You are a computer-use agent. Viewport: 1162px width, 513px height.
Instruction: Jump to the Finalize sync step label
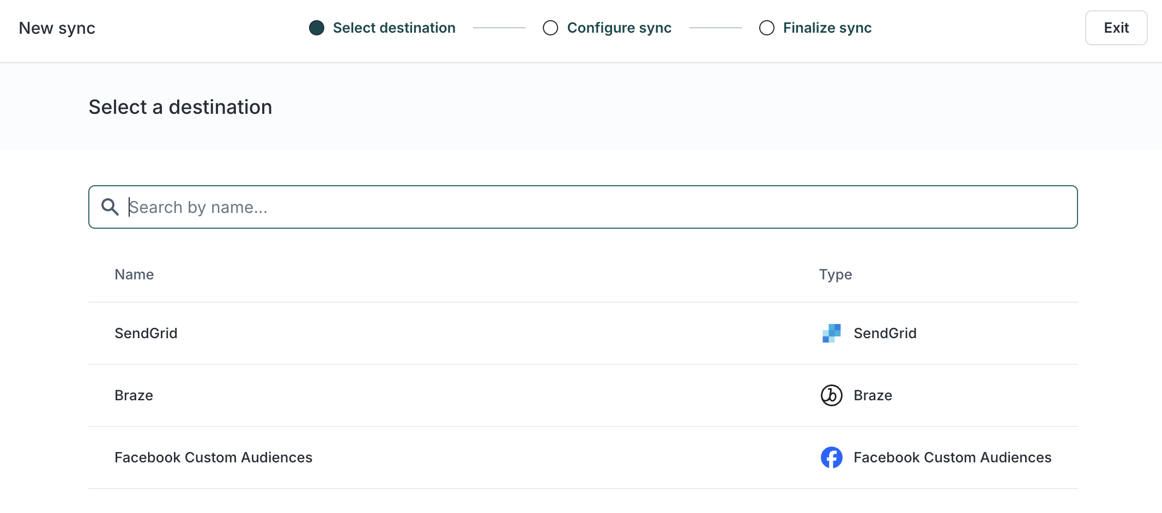pos(827,28)
